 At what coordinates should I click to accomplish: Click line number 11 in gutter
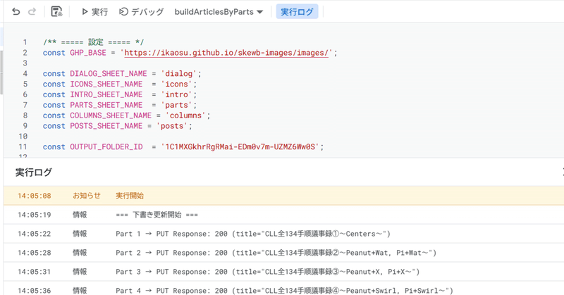[23, 147]
